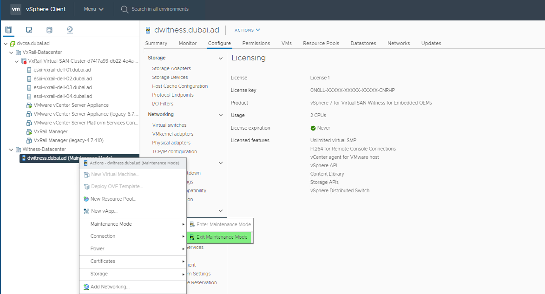Viewport: 545px width, 294px height.
Task: Collapse the Witness-Datacenter tree node
Action: pos(11,150)
